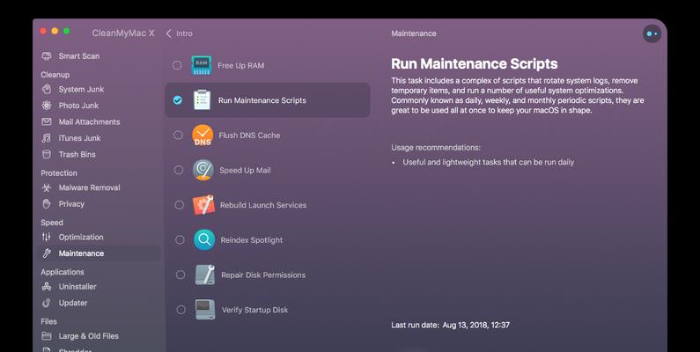700x352 pixels.
Task: Click the Mail Attachments envelope icon
Action: 47,121
